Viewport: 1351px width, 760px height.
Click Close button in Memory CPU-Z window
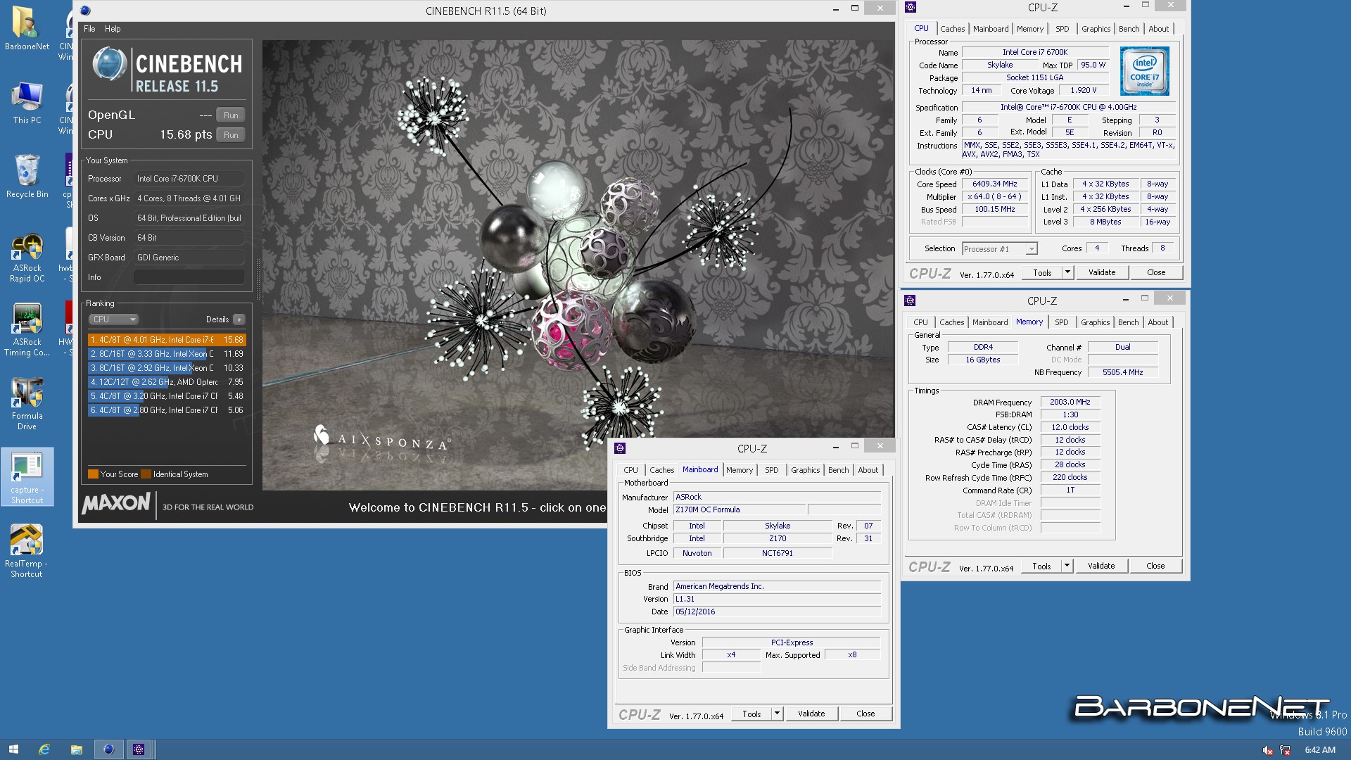coord(1155,566)
